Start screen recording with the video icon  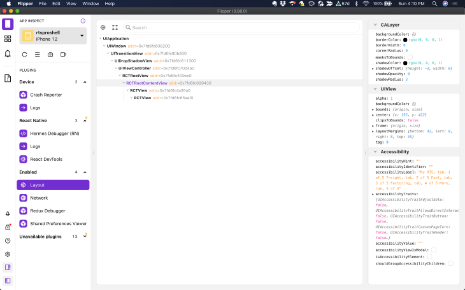(63, 55)
